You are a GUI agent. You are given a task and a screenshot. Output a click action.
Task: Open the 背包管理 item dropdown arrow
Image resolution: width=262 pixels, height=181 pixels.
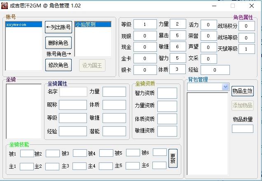tap(225, 87)
